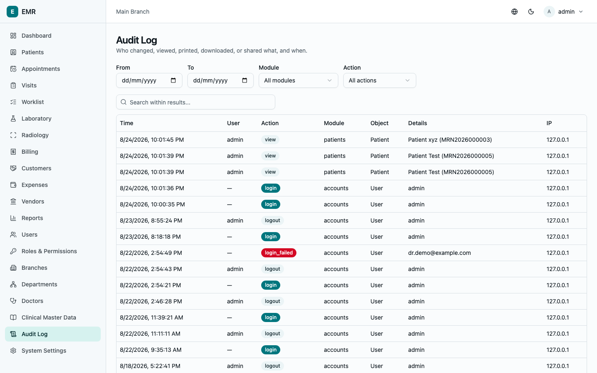Click the Doctors stethoscope icon
Screen dimensions: 597x373
(x=13, y=301)
